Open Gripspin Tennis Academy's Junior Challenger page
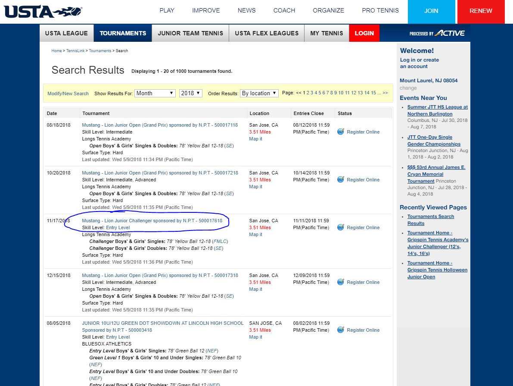 click(438, 243)
